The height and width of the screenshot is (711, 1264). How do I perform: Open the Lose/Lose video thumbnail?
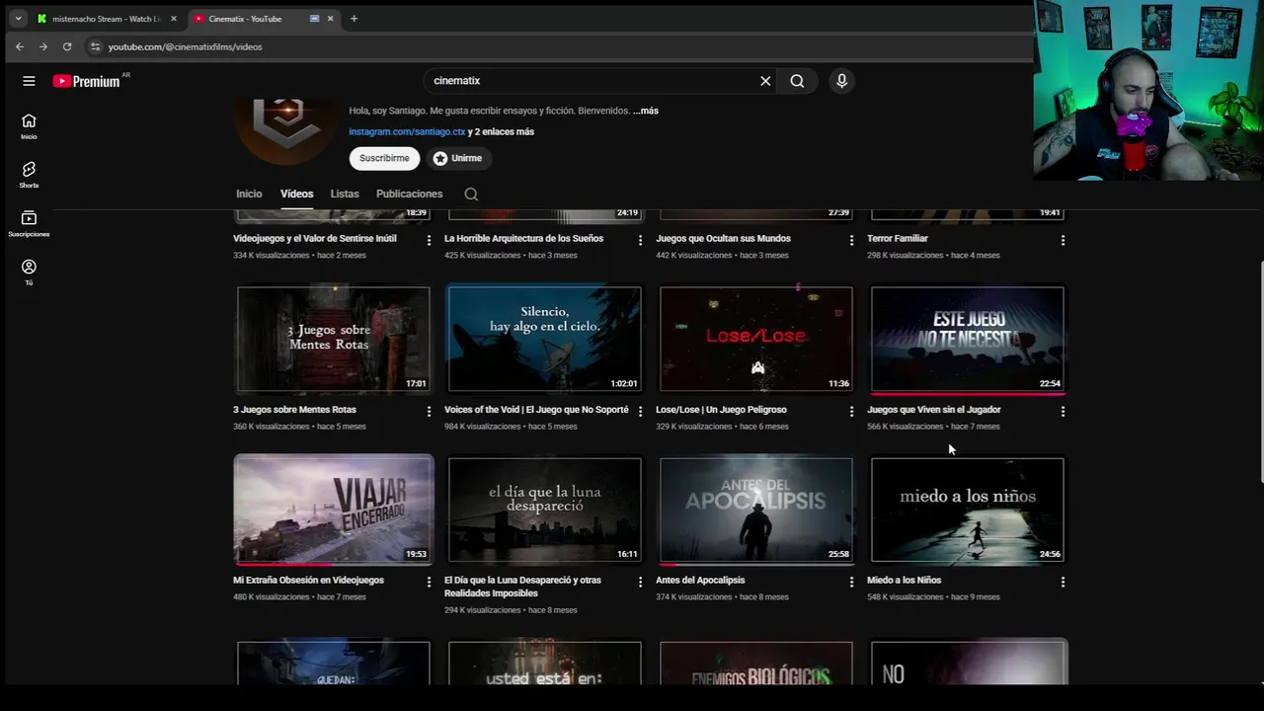[756, 339]
